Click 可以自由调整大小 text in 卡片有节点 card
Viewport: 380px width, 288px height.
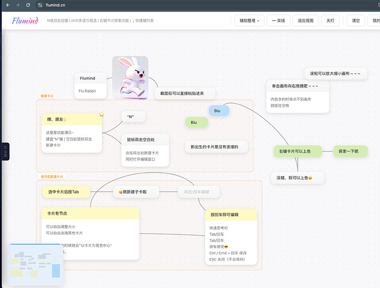(60, 227)
